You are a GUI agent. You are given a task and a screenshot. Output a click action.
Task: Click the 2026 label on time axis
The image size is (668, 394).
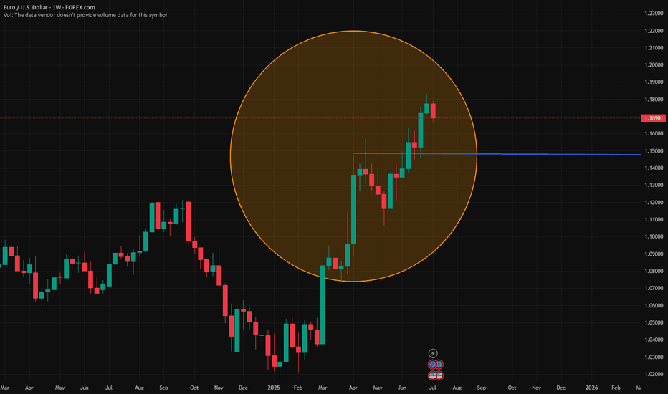pos(591,388)
